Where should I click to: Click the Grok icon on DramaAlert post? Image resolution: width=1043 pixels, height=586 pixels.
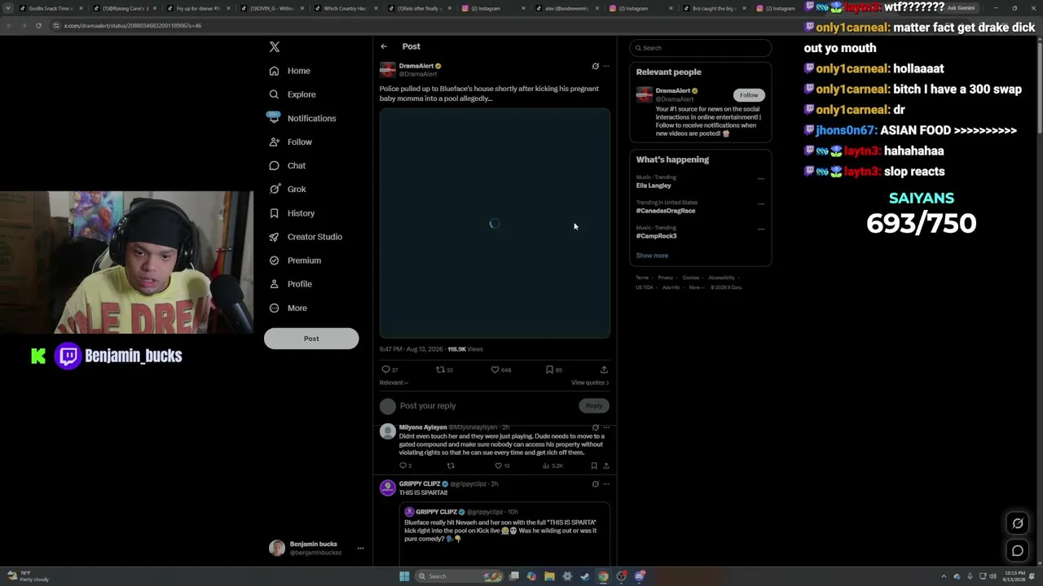click(595, 66)
